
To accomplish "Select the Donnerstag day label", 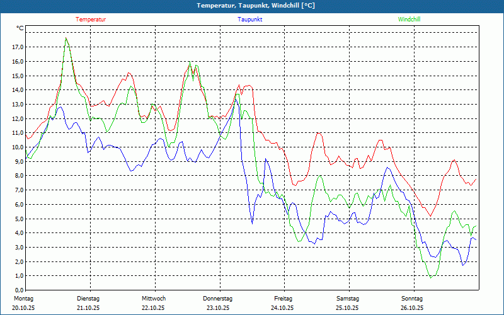I will (218, 299).
